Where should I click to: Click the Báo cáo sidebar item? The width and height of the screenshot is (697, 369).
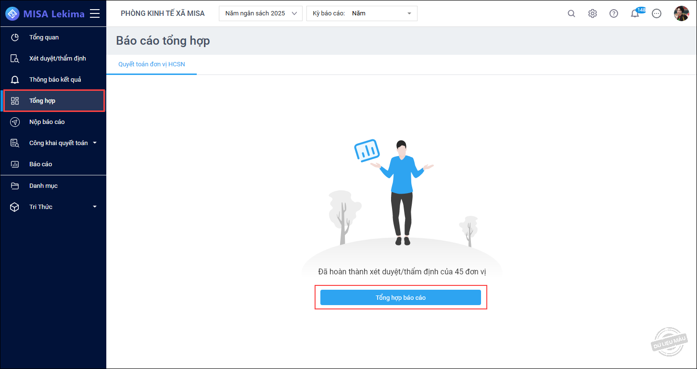[x=40, y=164]
